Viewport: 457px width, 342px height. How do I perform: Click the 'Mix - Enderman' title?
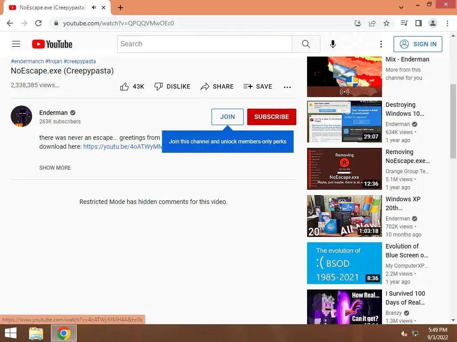407,59
